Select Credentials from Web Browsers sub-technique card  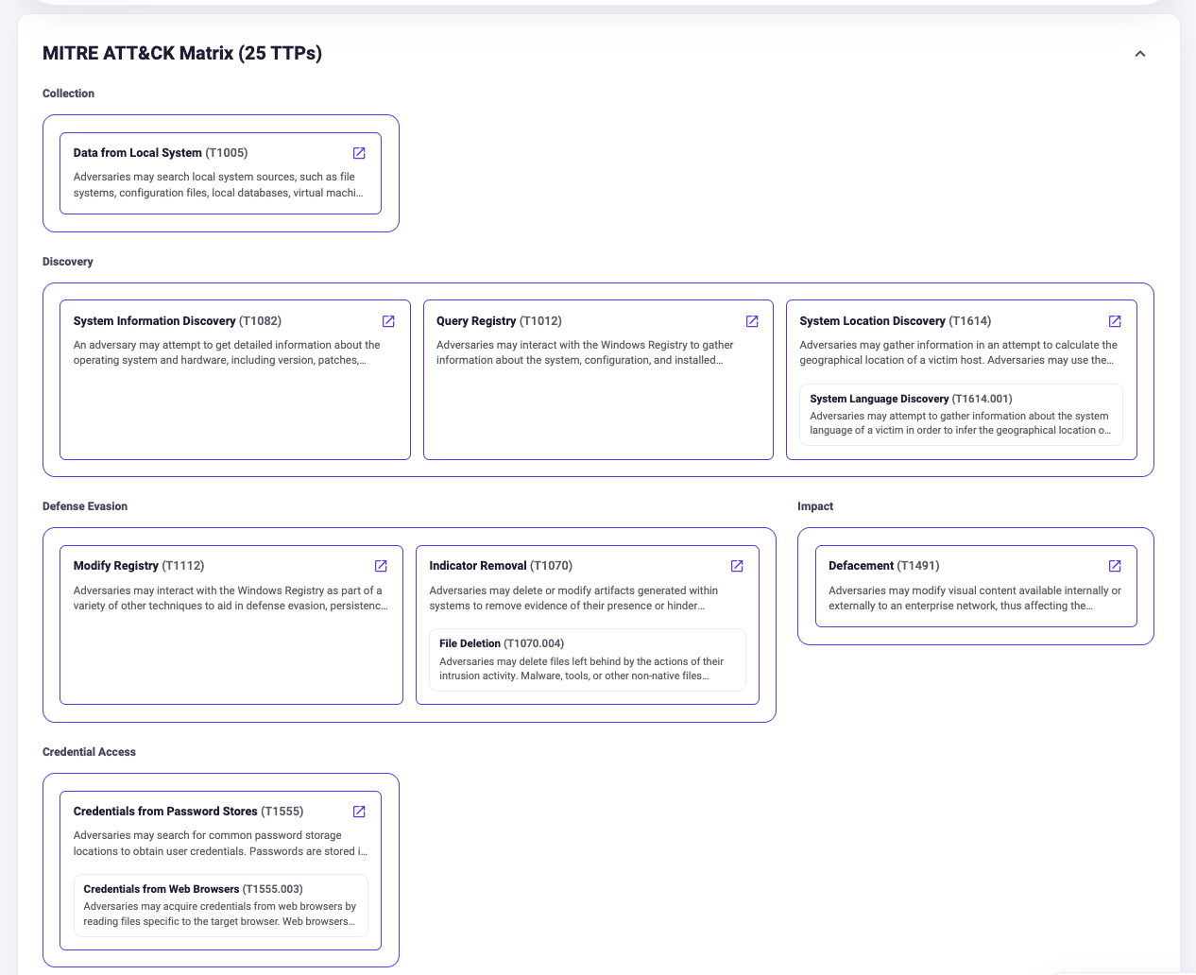[x=221, y=905]
